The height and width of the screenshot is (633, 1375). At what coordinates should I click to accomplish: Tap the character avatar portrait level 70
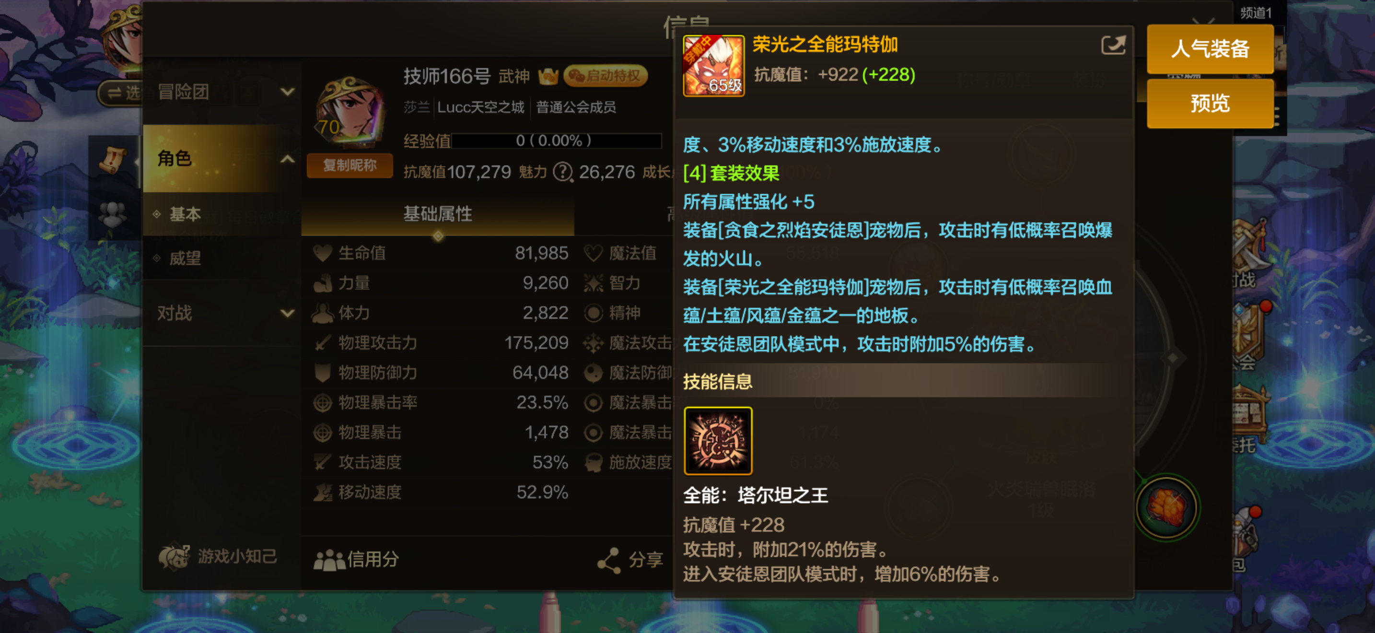(350, 111)
